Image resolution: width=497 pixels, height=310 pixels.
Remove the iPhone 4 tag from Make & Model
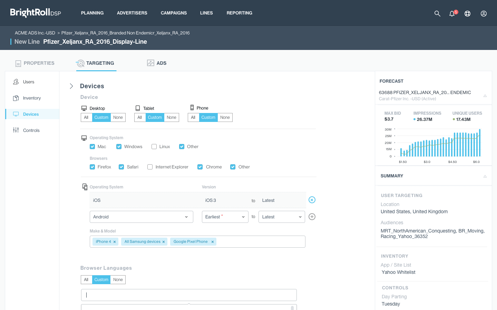(115, 241)
